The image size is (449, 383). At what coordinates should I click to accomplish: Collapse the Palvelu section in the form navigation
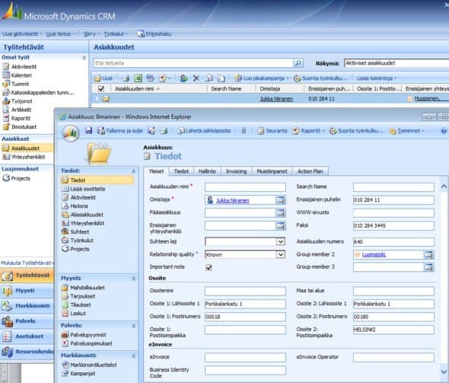pyautogui.click(x=133, y=326)
